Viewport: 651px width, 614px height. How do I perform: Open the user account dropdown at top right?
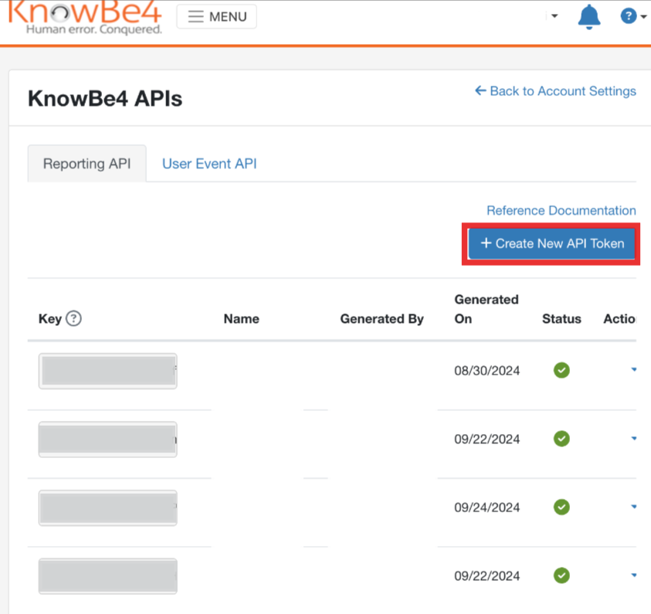click(x=553, y=16)
